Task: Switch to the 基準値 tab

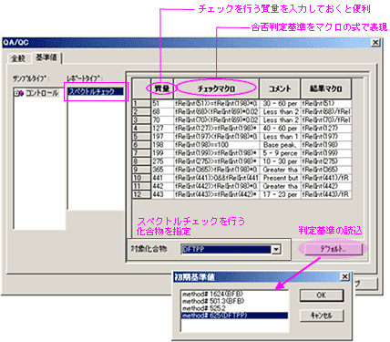Action: point(46,57)
